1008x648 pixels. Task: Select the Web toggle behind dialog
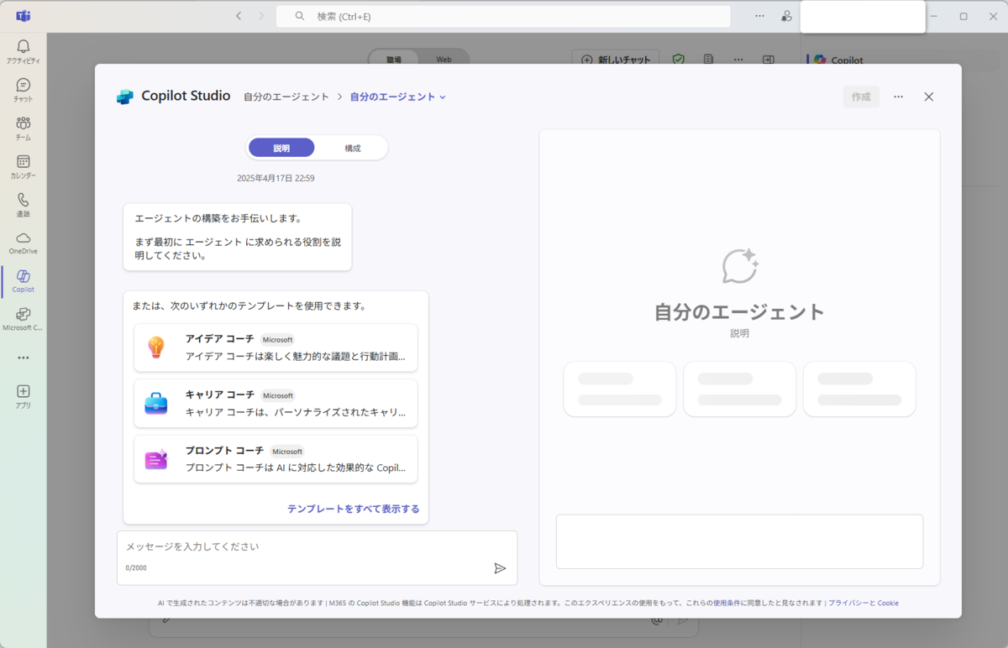click(444, 60)
